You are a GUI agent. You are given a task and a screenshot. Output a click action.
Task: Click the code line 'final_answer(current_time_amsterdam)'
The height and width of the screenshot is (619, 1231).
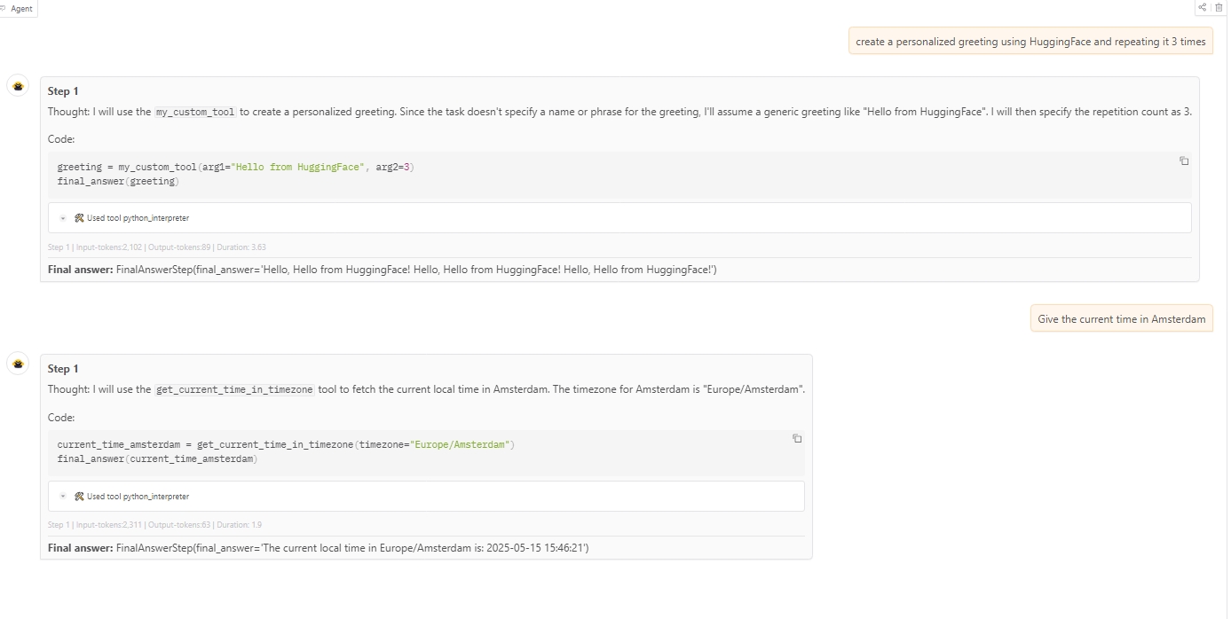tap(157, 459)
